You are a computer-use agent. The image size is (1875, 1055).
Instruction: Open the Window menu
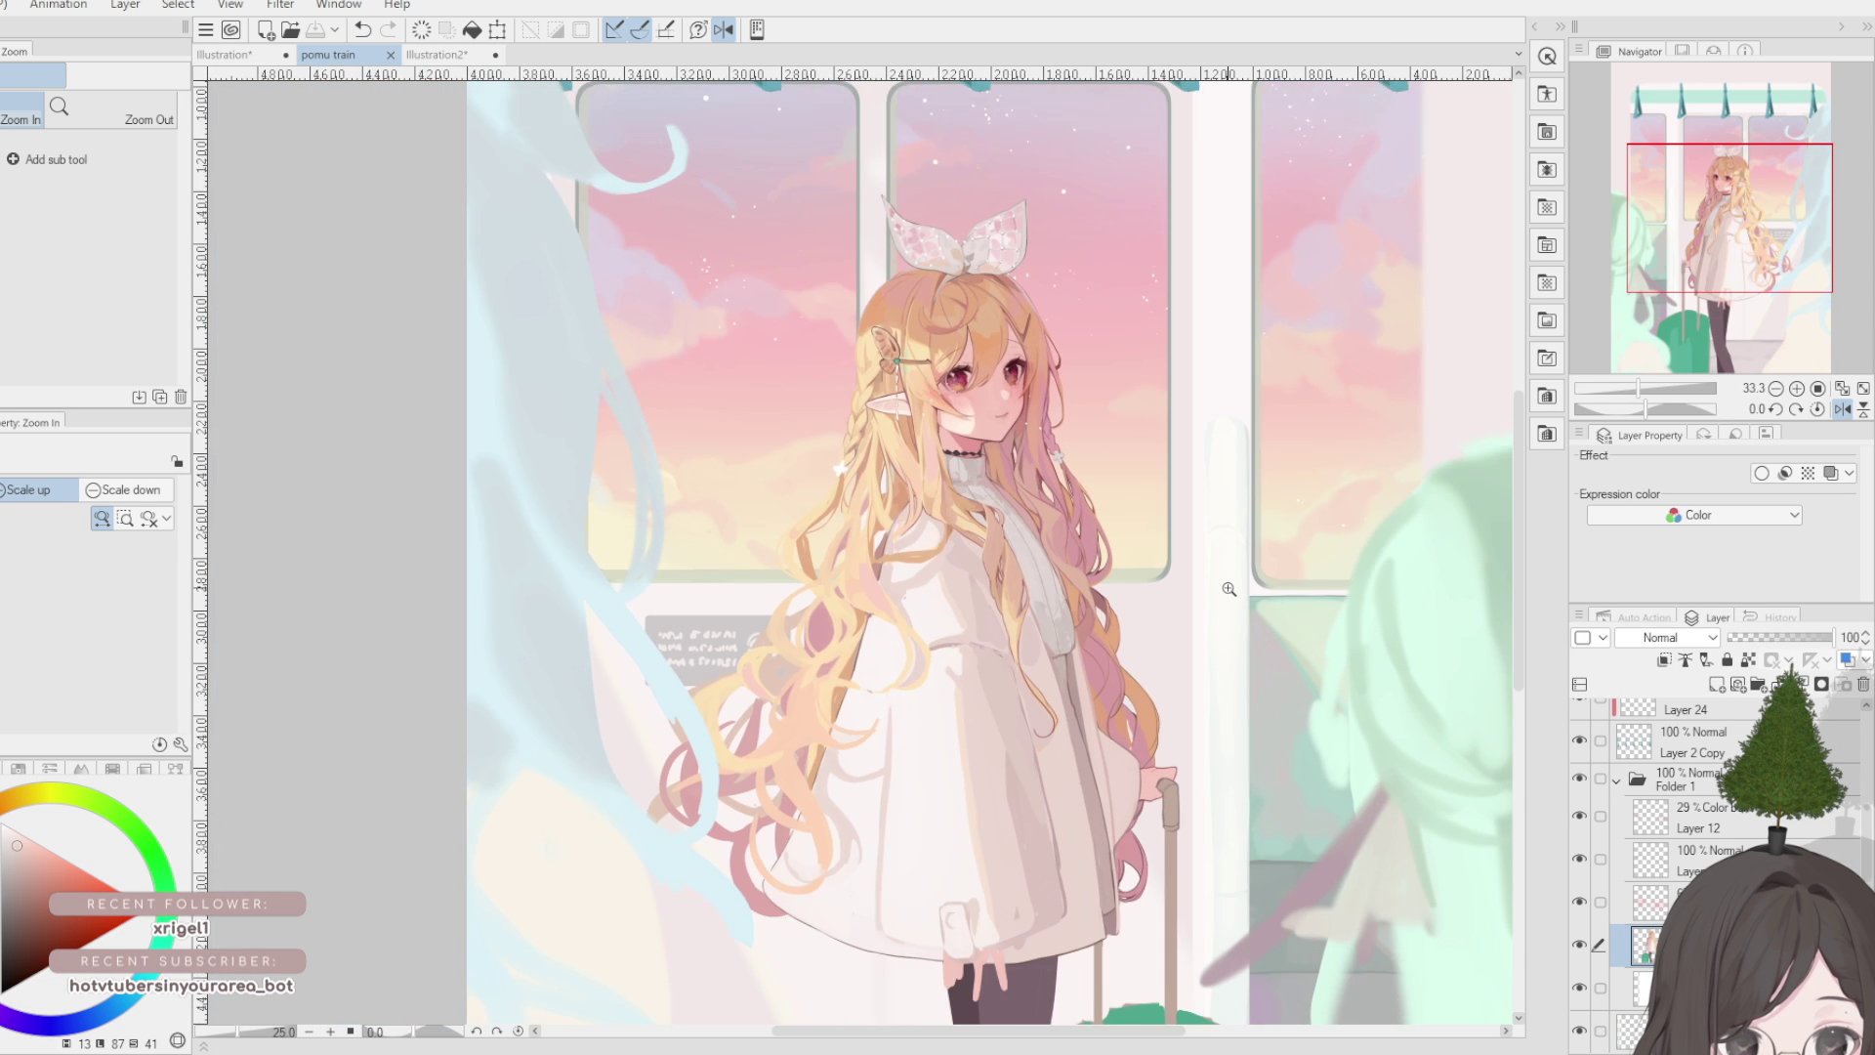click(339, 5)
